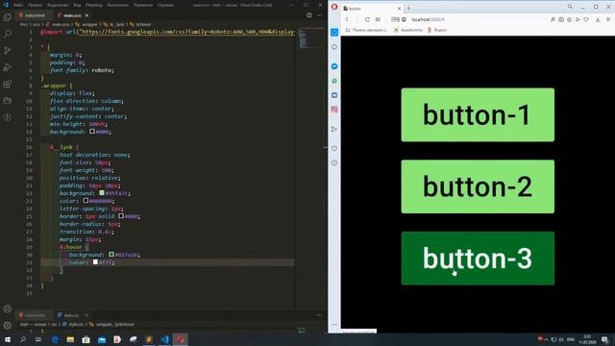The image size is (615, 346).
Task: Open Windows Start menu
Action: click(7, 339)
